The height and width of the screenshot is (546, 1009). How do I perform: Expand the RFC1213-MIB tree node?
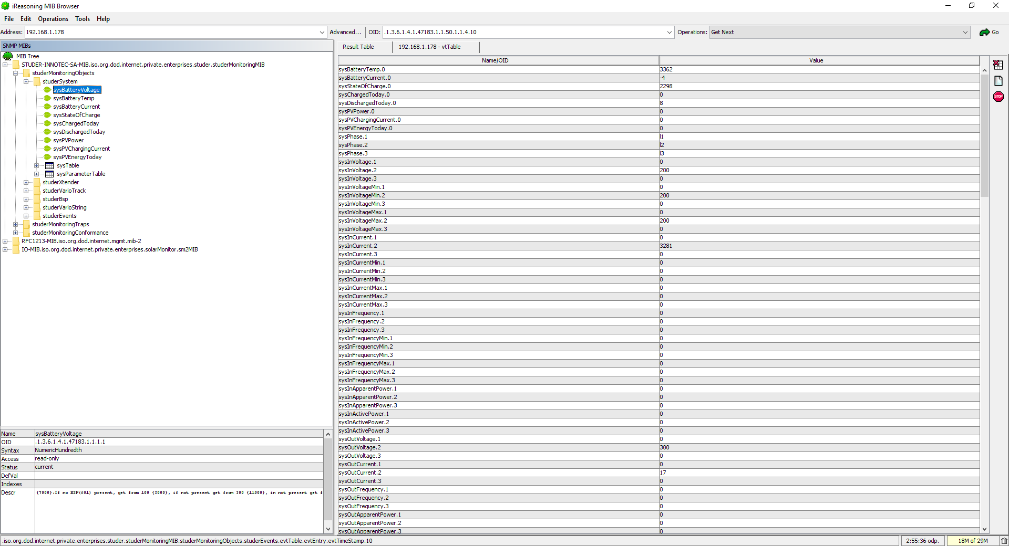(x=5, y=241)
